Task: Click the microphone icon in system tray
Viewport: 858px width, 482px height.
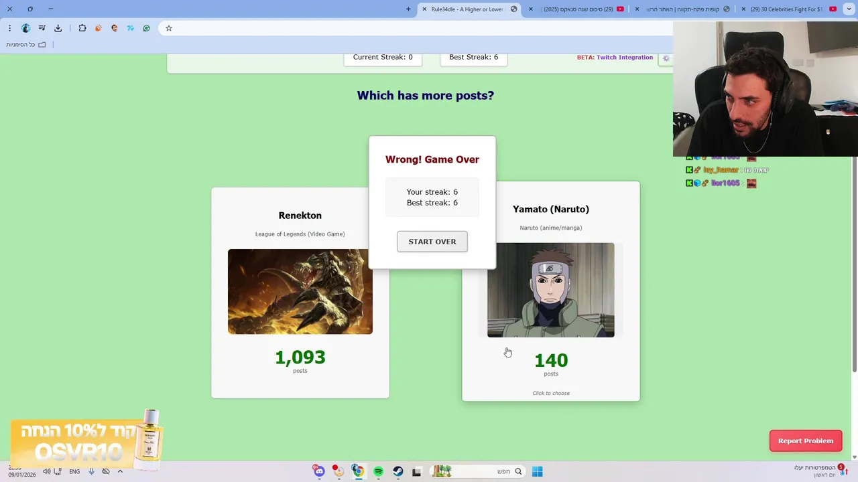Action: [91, 471]
